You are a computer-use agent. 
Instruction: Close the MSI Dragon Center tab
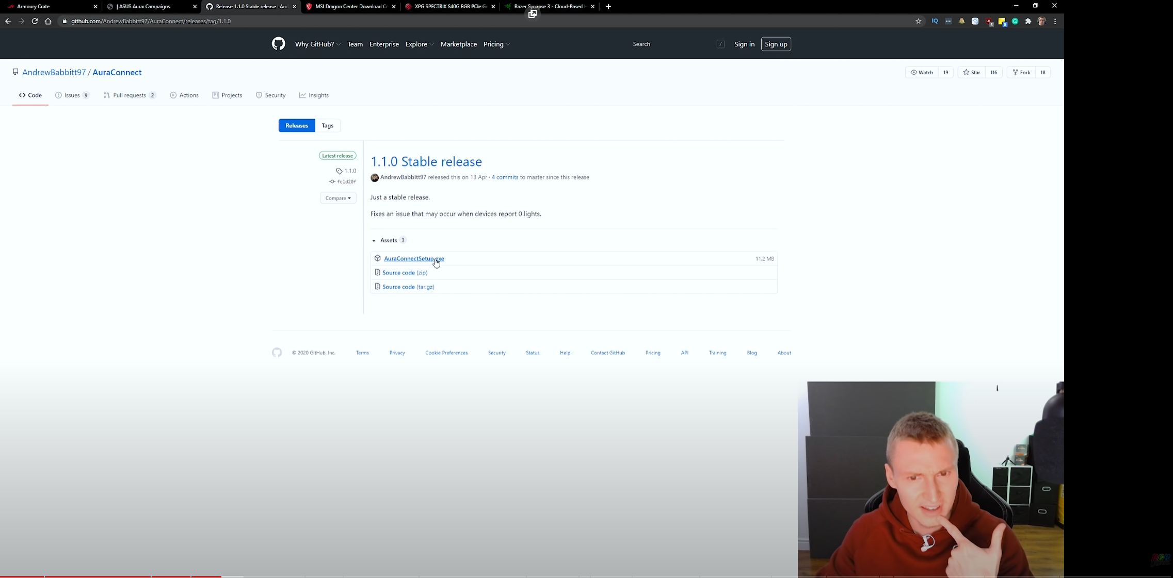pos(394,7)
